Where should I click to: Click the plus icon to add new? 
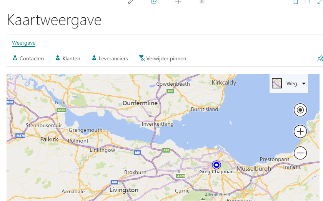pyautogui.click(x=178, y=2)
